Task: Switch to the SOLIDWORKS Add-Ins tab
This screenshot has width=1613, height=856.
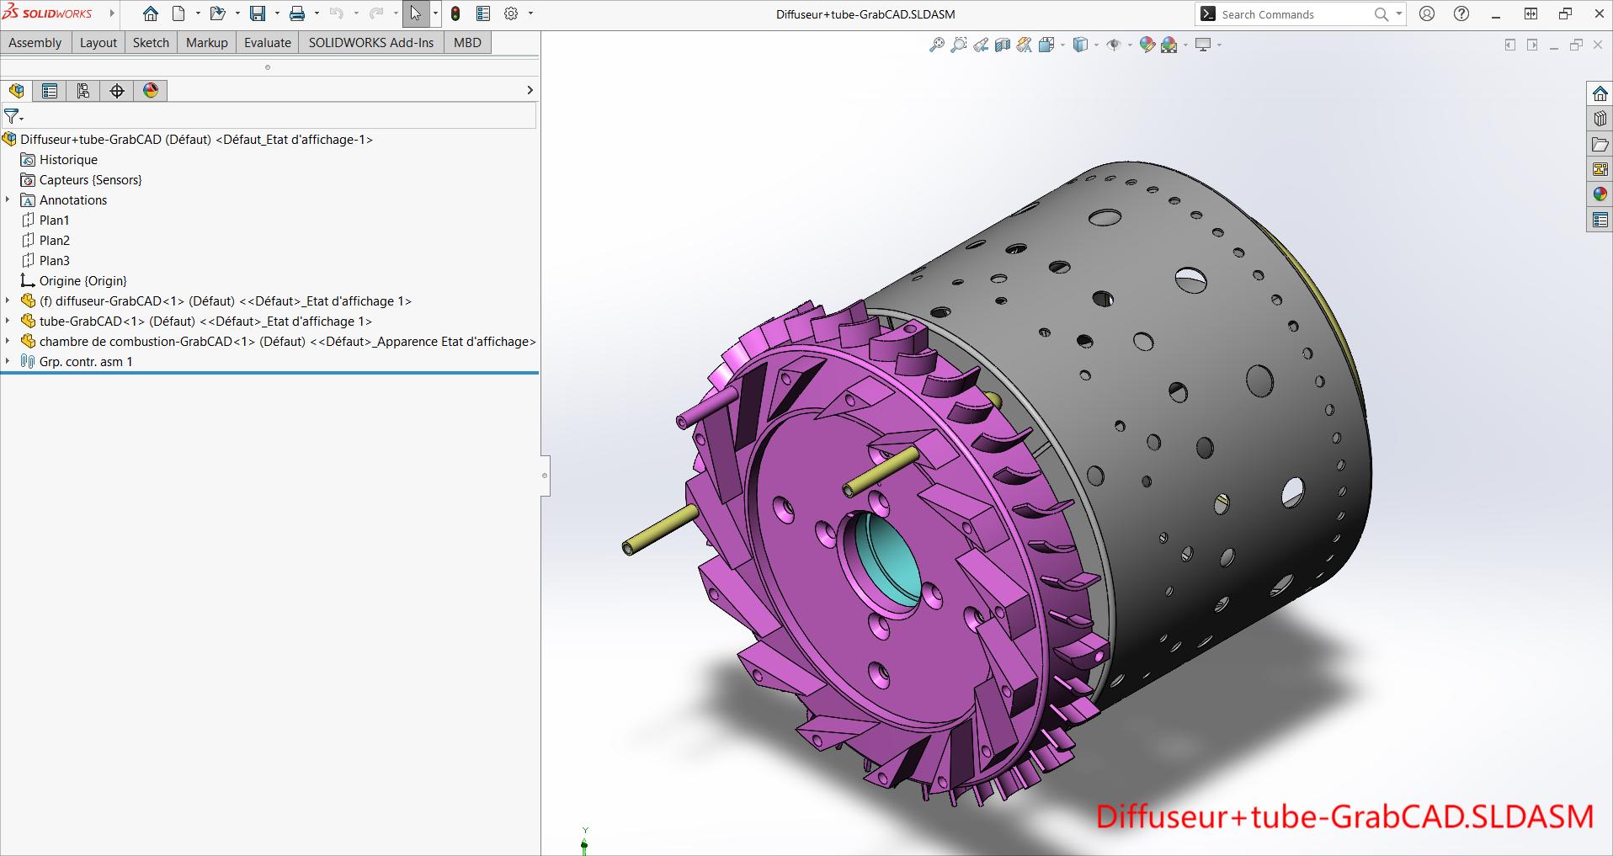Action: 371,43
